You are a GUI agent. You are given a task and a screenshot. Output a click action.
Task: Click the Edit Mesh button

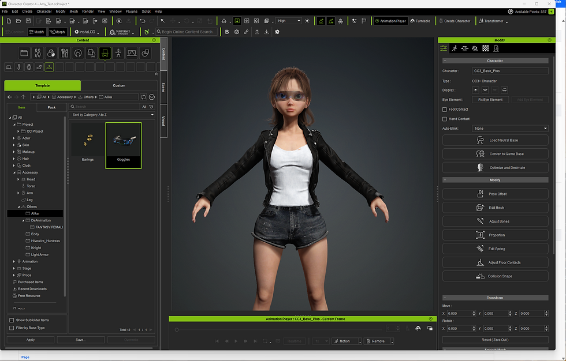click(496, 208)
